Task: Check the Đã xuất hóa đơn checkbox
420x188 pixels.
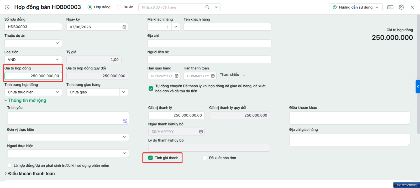Action: point(205,158)
